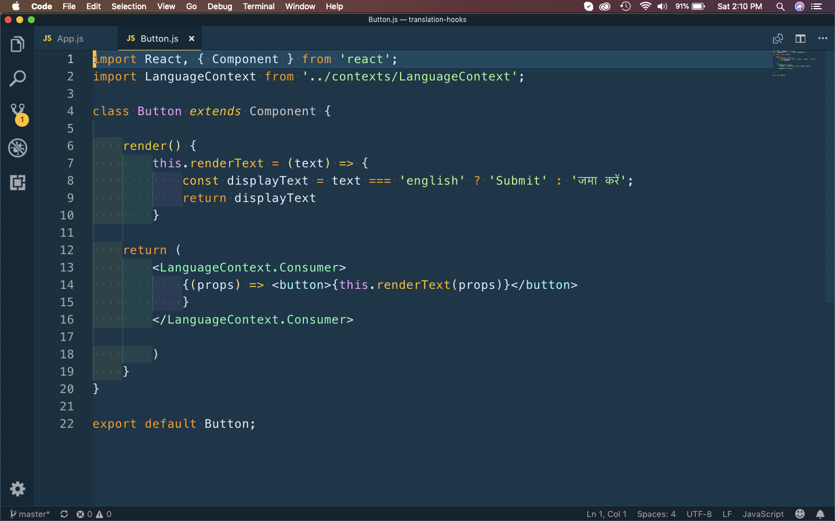Open Source Control view with one pending change
Viewport: 835px width, 521px height.
click(19, 114)
